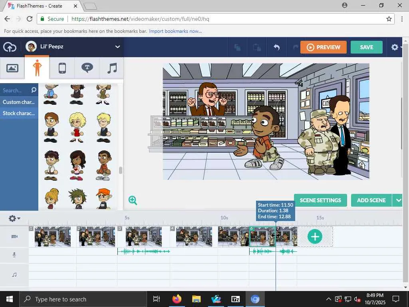
Task: Click the zoom-in magnifier on stage
Action: coord(133,201)
